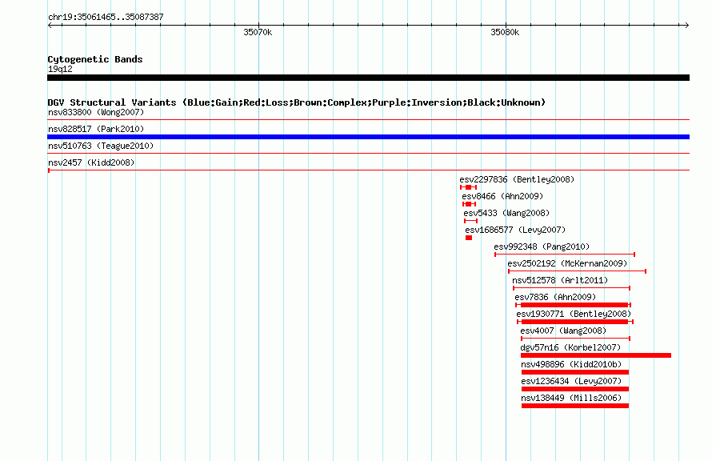Click the red nsv138449 loss bar

(575, 406)
